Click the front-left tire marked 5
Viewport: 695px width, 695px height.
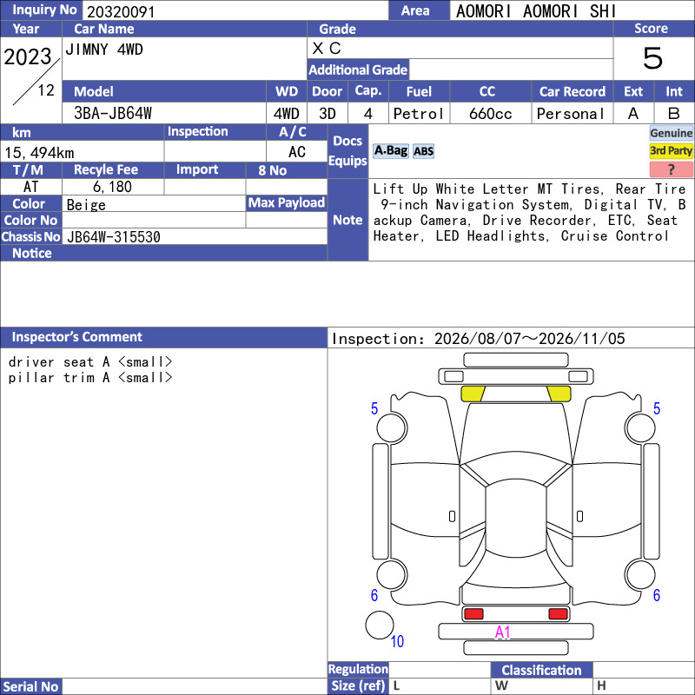[392, 428]
